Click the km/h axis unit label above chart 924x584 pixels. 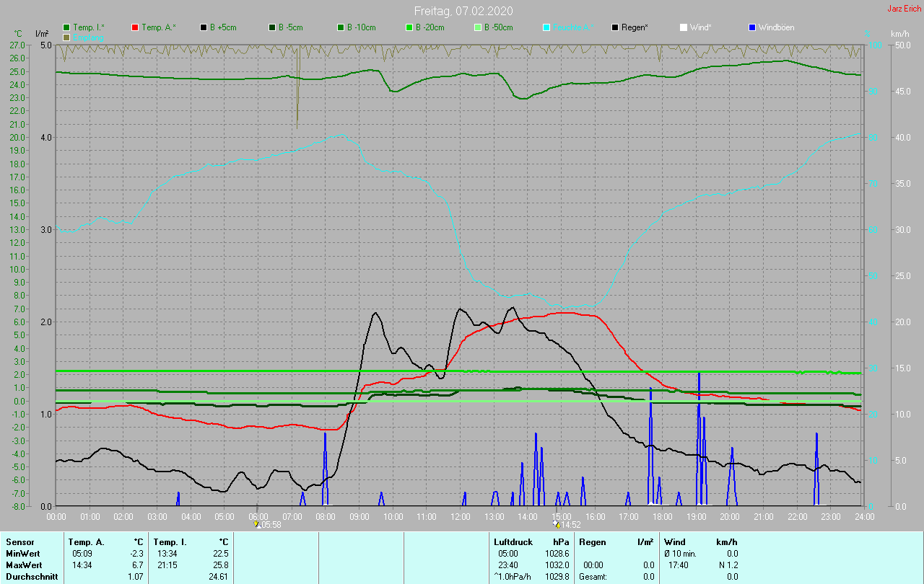(899, 34)
